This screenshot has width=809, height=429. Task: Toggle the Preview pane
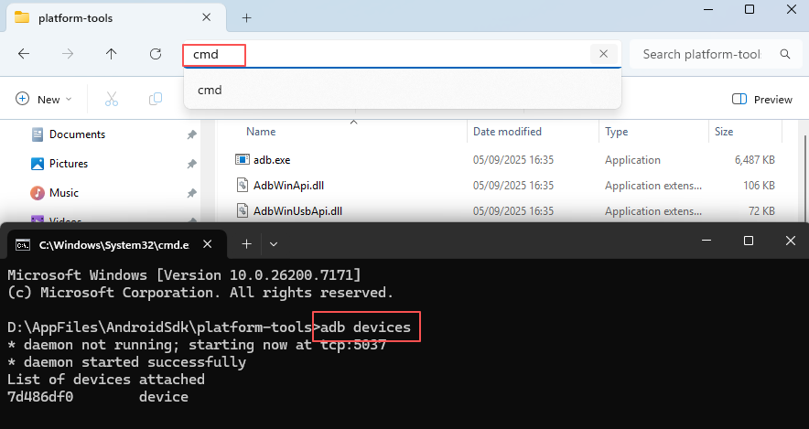click(x=762, y=99)
